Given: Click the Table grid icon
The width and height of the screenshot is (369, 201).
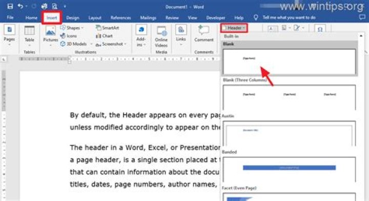Looking at the screenshot, I should point(29,31).
